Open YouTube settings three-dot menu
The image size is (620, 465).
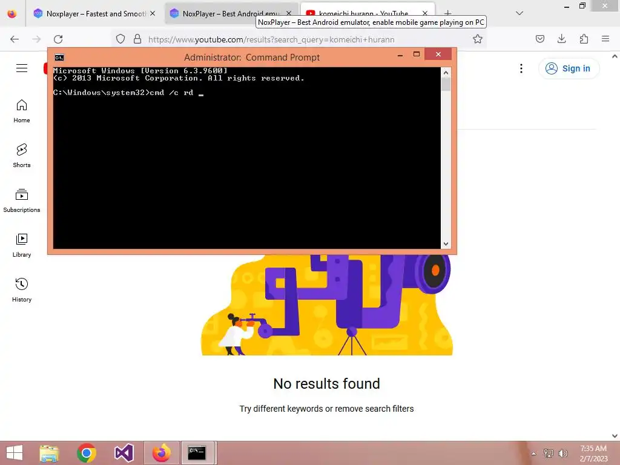[521, 68]
